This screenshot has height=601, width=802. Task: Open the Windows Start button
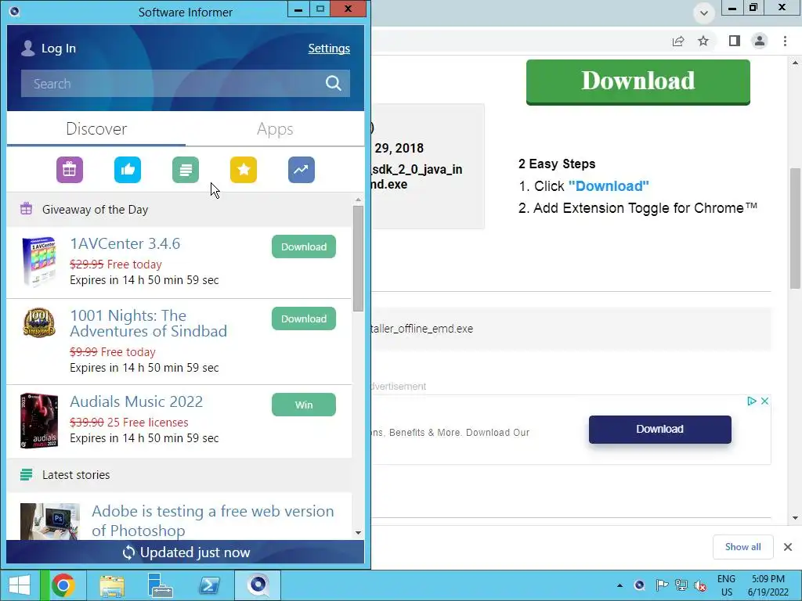coord(20,585)
